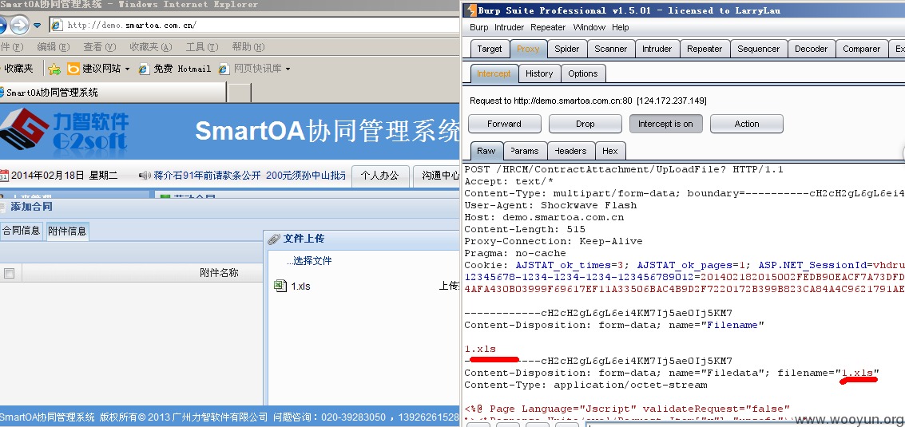Open the 蒋介石91年前请款条公开 news link
Image resolution: width=905 pixels, height=427 pixels.
click(x=207, y=176)
